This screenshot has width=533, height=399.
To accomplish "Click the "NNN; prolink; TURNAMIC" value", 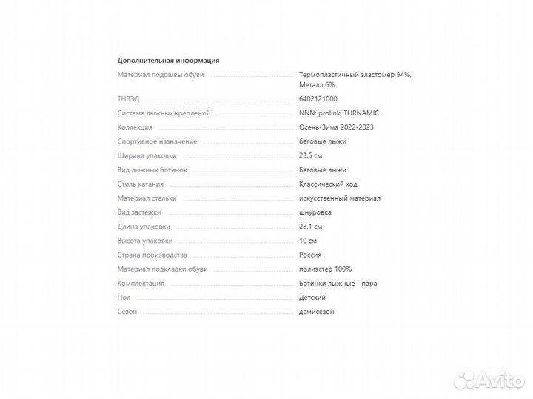I will click(x=339, y=113).
